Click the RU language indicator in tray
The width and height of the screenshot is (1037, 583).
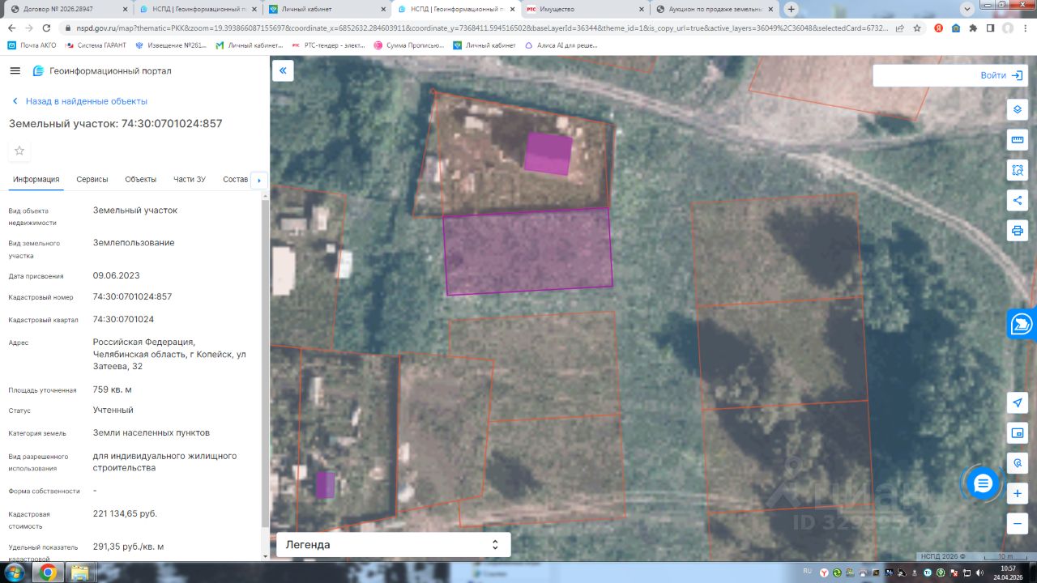click(807, 572)
